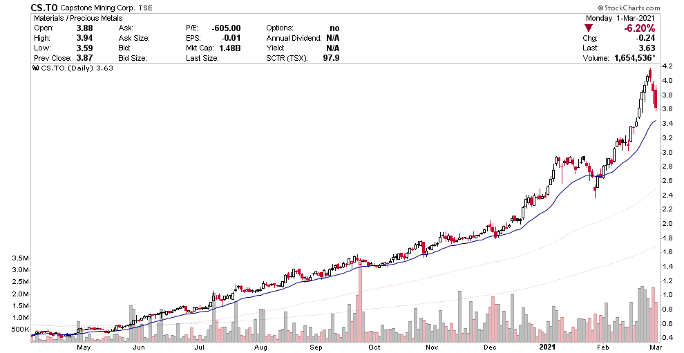Click the Dec label on the time axis
Screen dimensions: 684x353
490,347
